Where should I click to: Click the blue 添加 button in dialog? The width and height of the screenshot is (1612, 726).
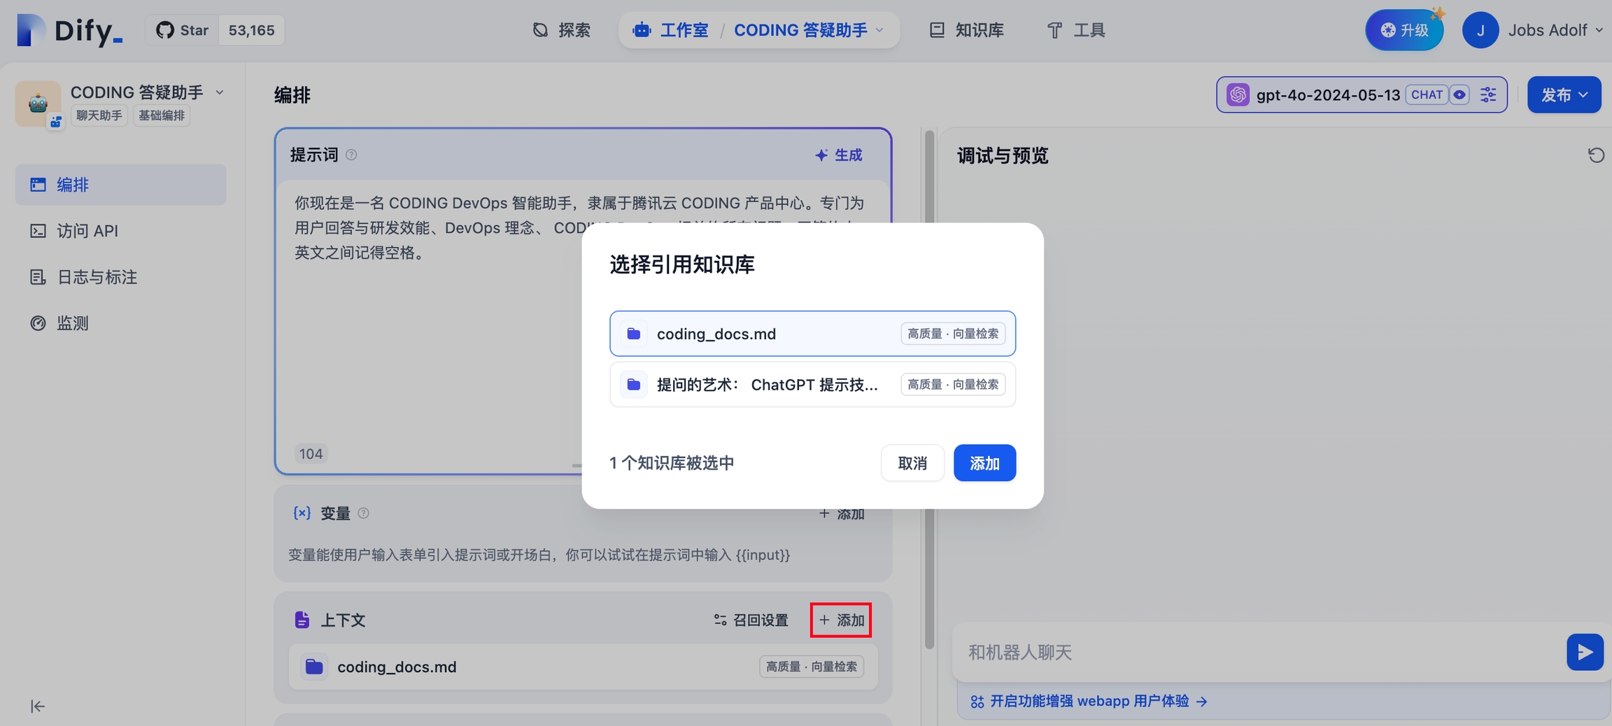(984, 463)
